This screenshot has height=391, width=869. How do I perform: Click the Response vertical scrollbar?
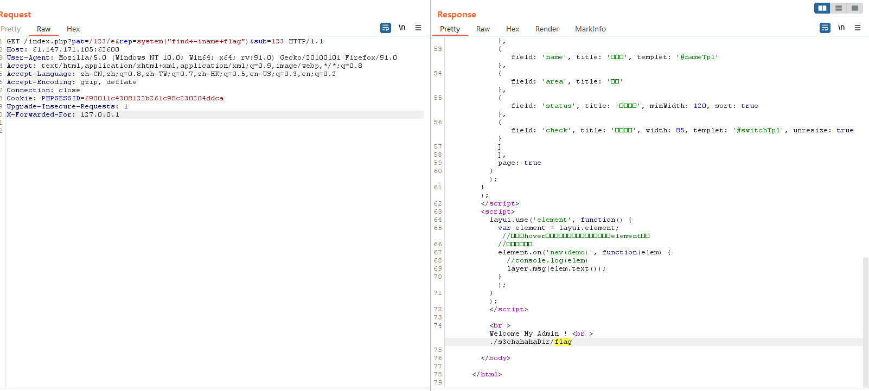point(866,322)
